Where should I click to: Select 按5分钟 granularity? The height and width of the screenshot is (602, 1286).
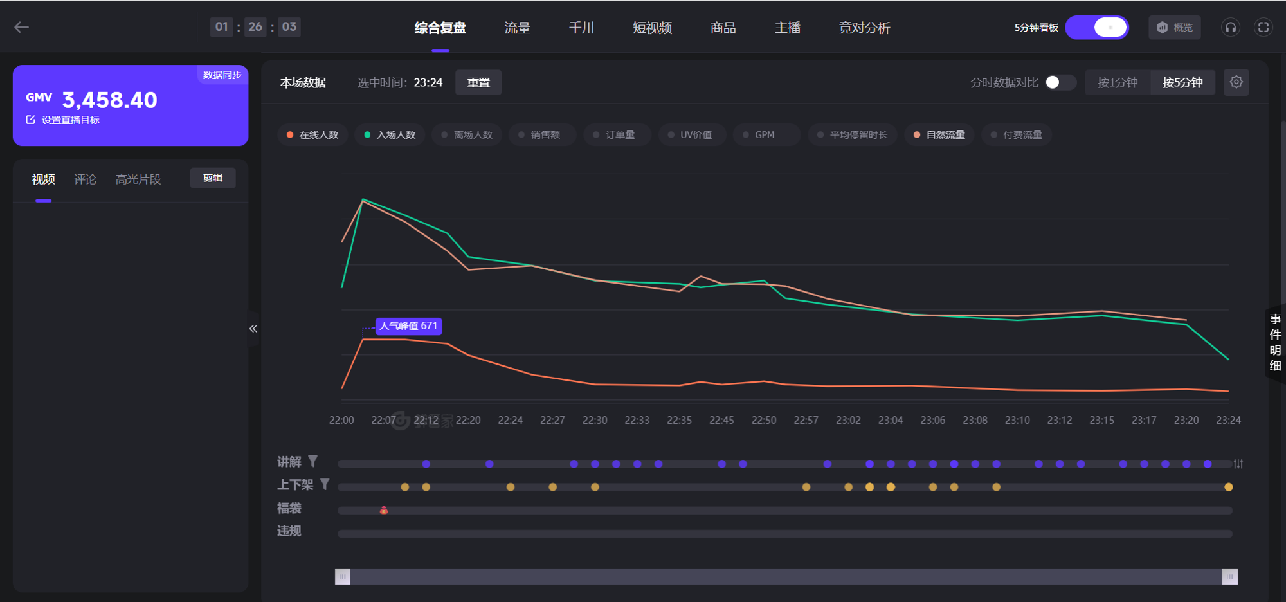click(1182, 82)
